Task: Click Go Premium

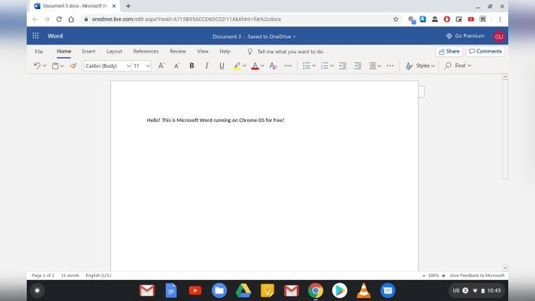Action: [x=465, y=36]
